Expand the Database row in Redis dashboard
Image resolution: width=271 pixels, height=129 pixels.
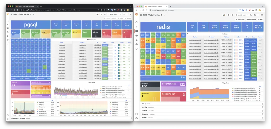click(x=202, y=114)
